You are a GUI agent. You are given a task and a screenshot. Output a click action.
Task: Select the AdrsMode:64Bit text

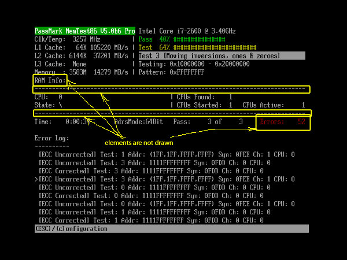click(x=139, y=121)
